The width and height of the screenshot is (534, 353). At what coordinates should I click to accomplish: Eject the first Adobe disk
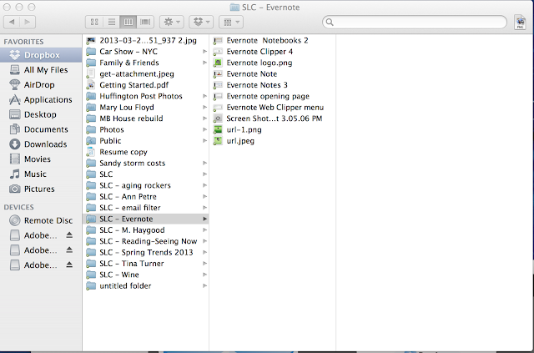[69, 235]
